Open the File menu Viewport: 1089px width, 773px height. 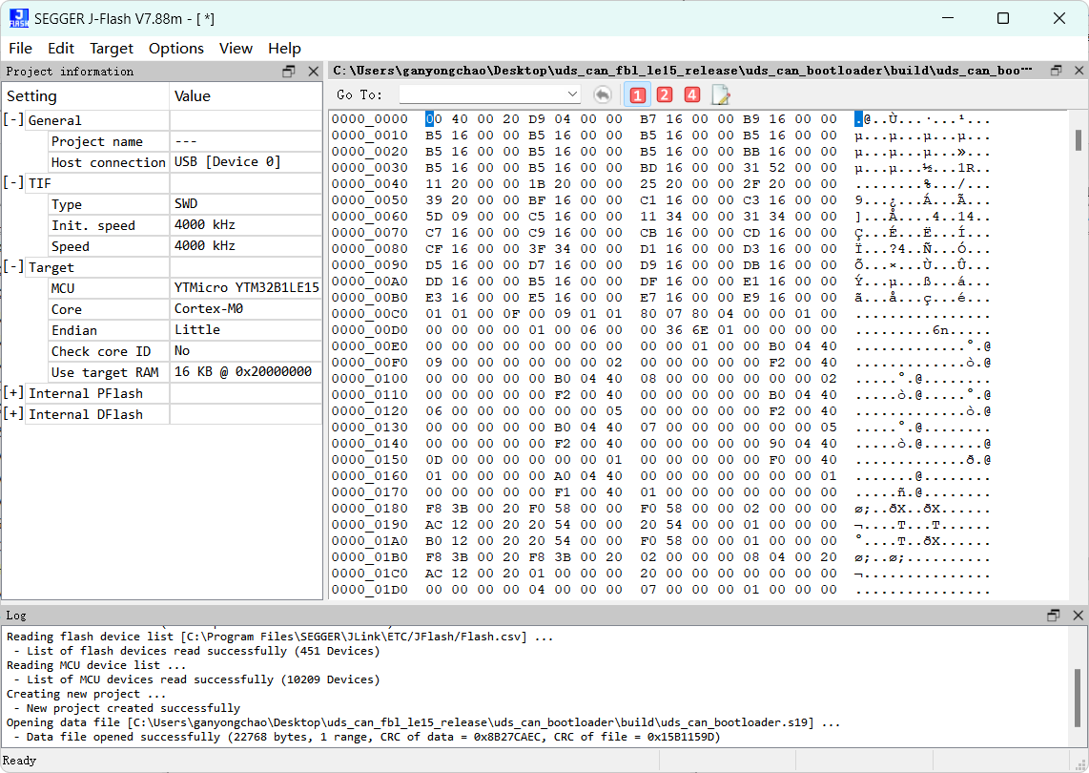click(x=20, y=48)
